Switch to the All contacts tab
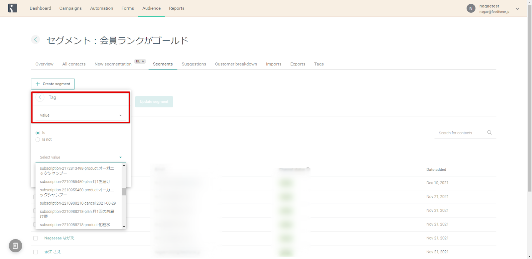Viewport: 532px width, 259px height. pyautogui.click(x=74, y=64)
